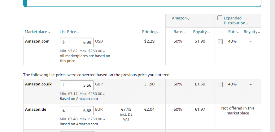Expand Min. £3.17, Max. £250.00 details
The height and width of the screenshot is (132, 275).
[x=82, y=94]
